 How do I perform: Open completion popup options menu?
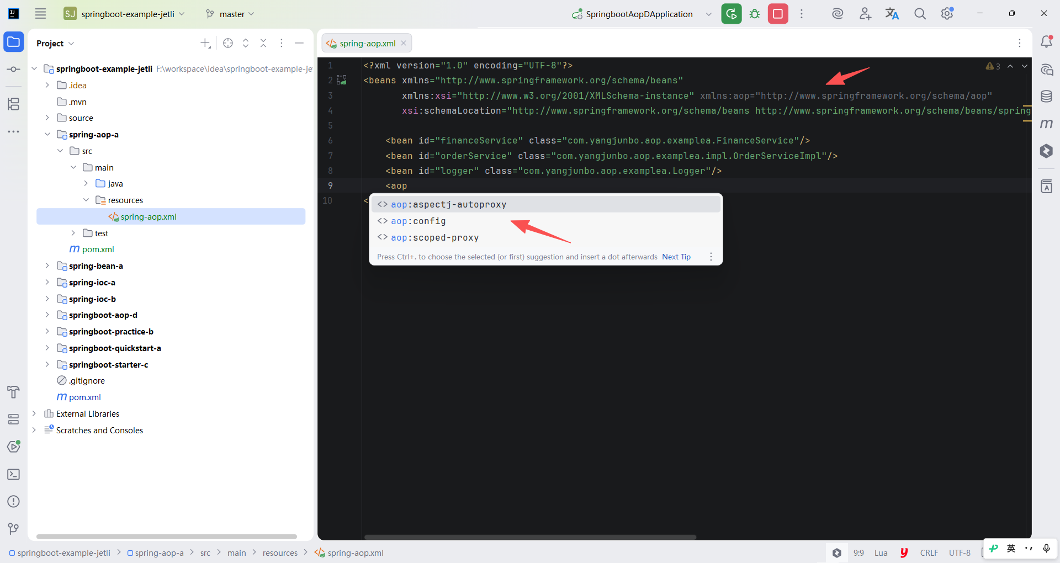(711, 257)
